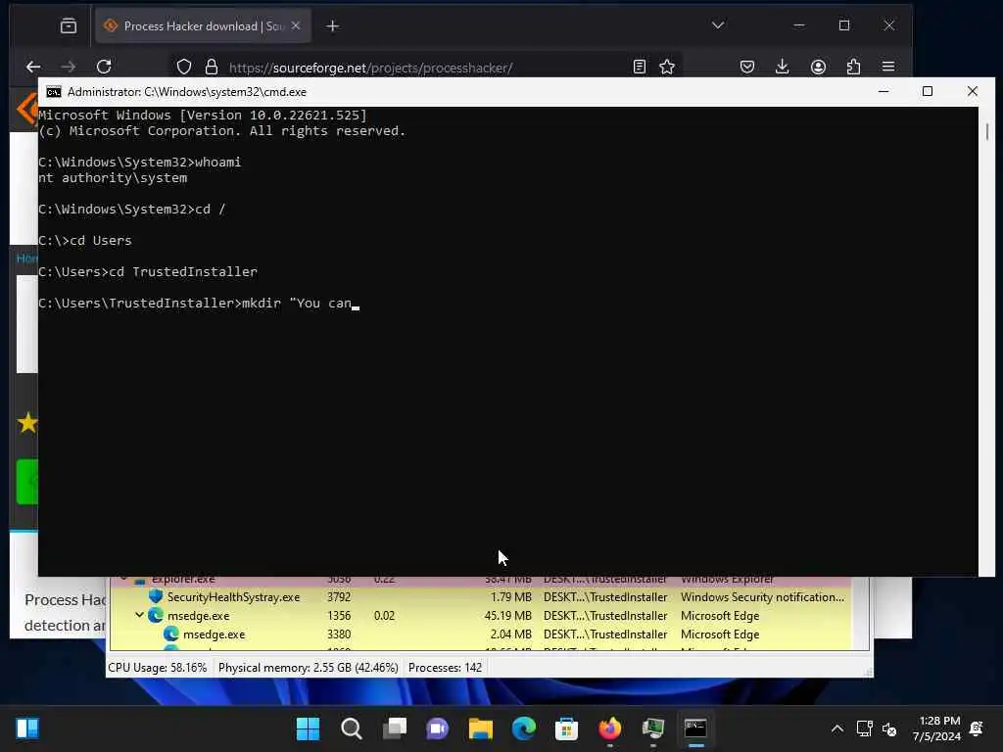Viewport: 1003px width, 752px height.
Task: Open a new Firefox tab
Action: [333, 26]
